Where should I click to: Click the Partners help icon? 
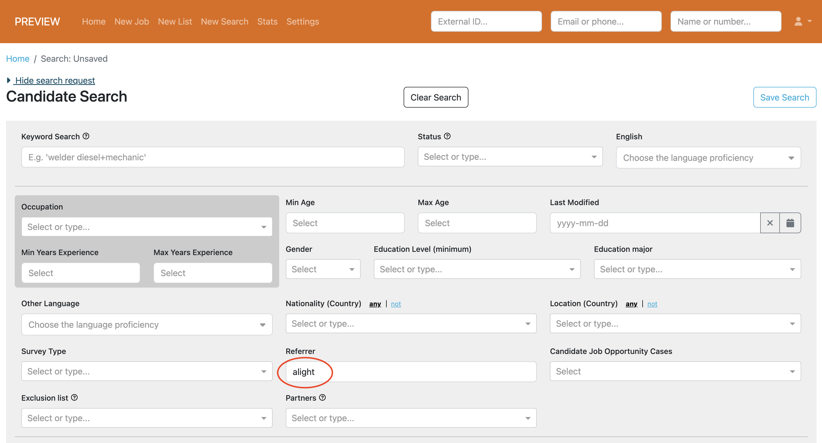(x=322, y=397)
